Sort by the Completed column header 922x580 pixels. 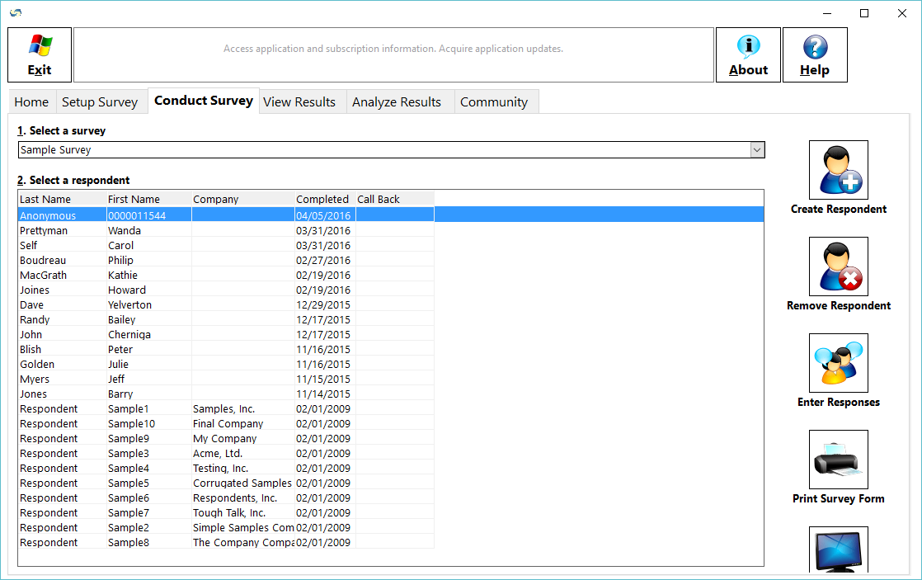(322, 199)
